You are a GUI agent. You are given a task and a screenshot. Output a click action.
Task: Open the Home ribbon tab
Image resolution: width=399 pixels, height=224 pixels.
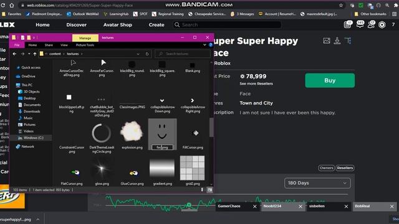(x=32, y=45)
